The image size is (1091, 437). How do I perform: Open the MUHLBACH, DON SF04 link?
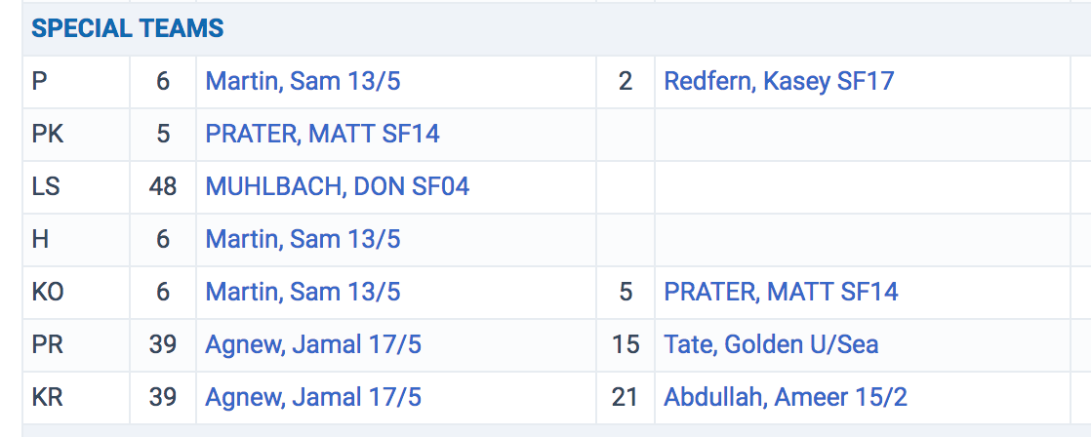(337, 186)
